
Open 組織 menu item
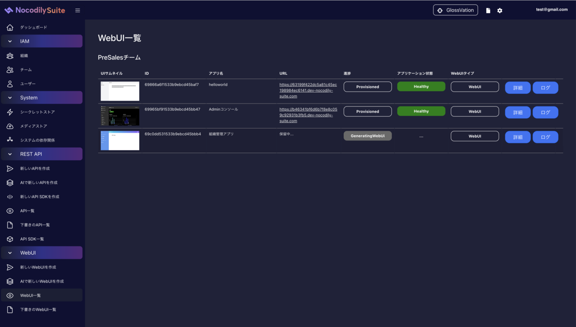(x=42, y=56)
